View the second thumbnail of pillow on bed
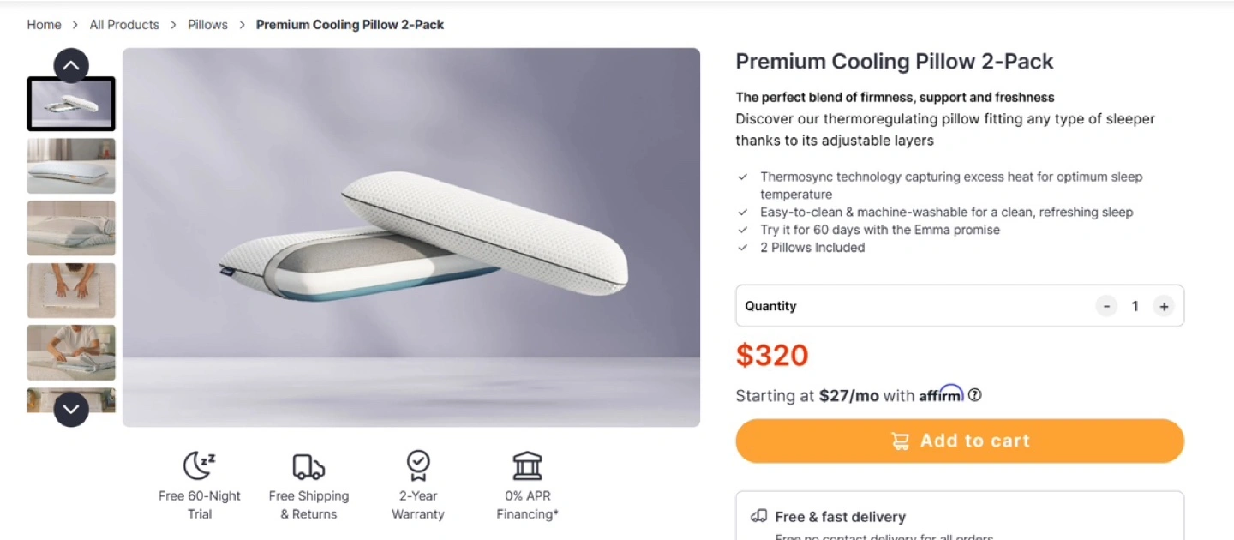The width and height of the screenshot is (1234, 540). pyautogui.click(x=71, y=165)
